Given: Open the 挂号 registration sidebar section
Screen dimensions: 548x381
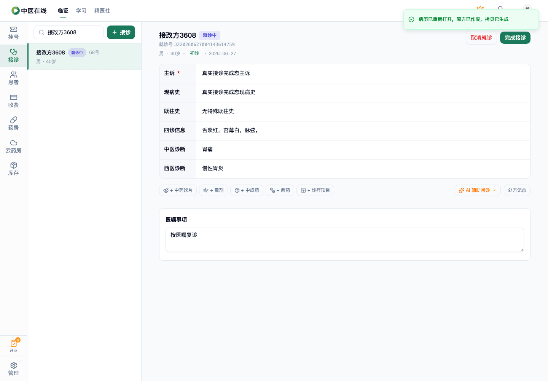Looking at the screenshot, I should point(13,33).
